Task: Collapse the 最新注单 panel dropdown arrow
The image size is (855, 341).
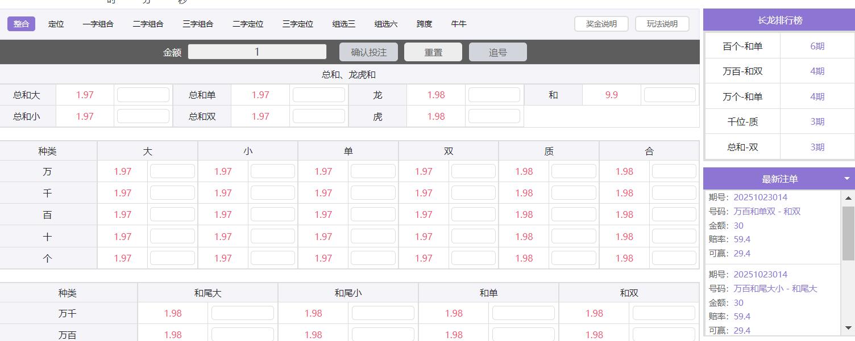Action: 846,179
